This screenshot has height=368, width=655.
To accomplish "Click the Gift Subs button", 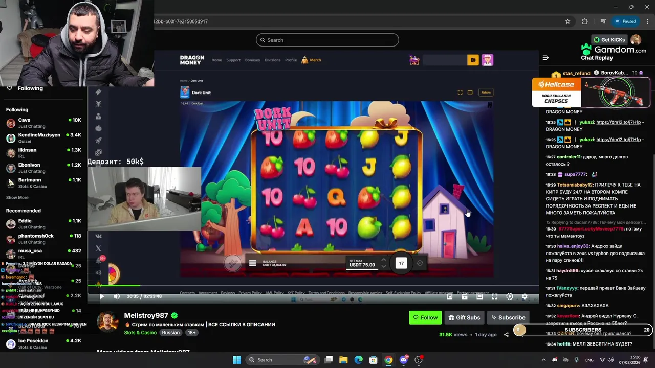I will tap(464, 317).
